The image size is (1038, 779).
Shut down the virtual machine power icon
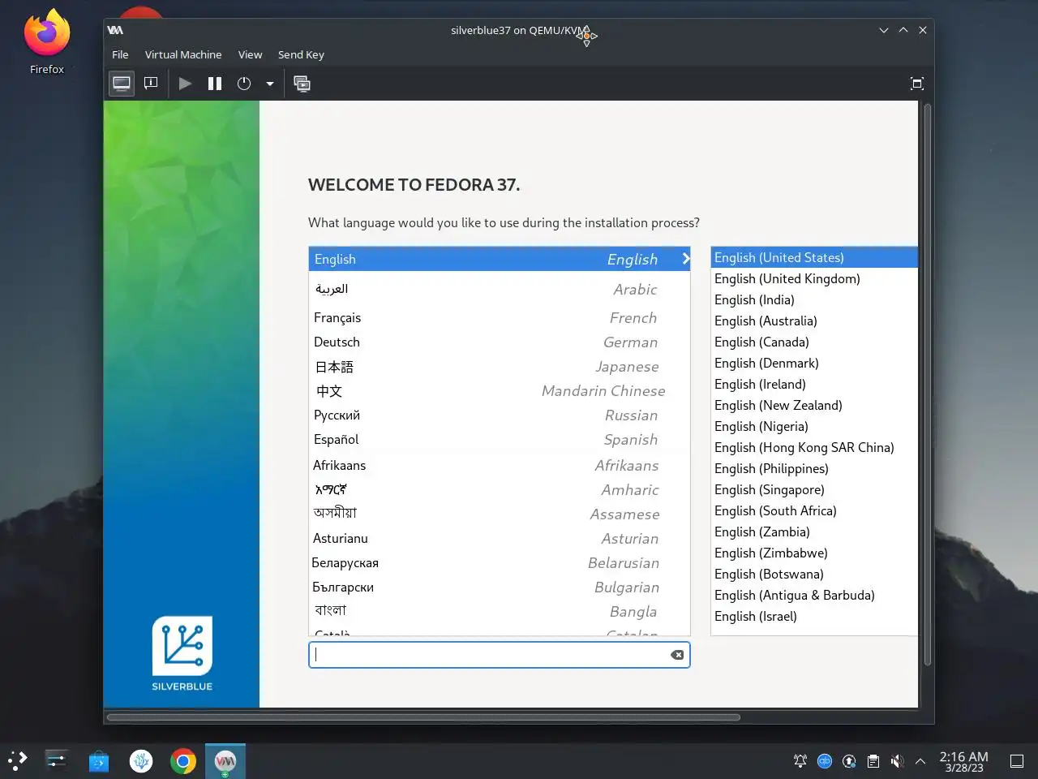point(244,84)
